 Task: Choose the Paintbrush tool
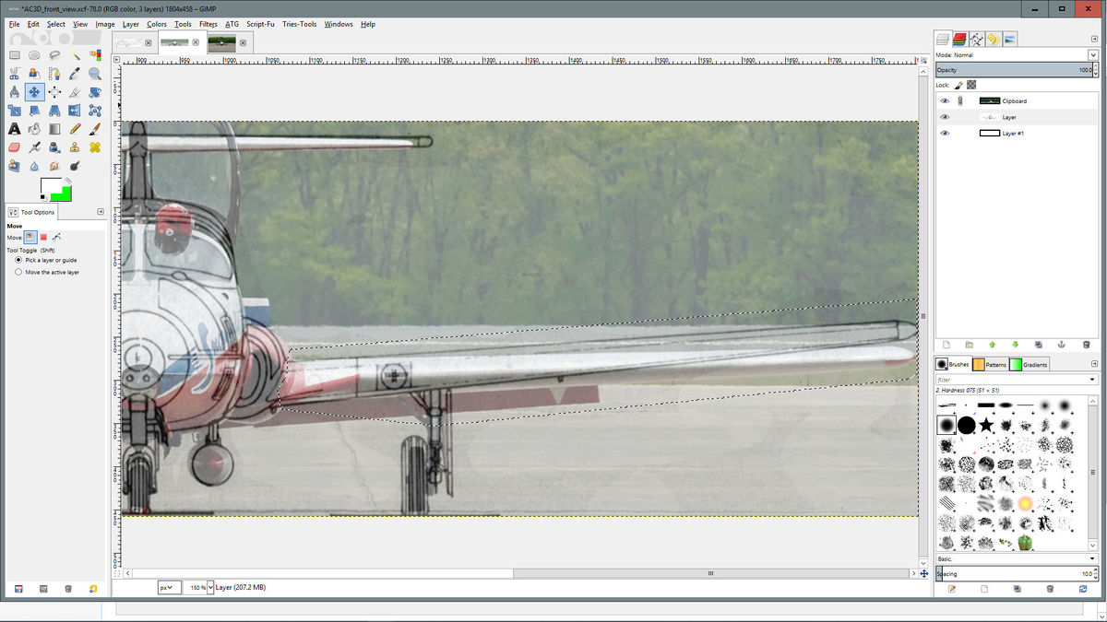pyautogui.click(x=94, y=128)
